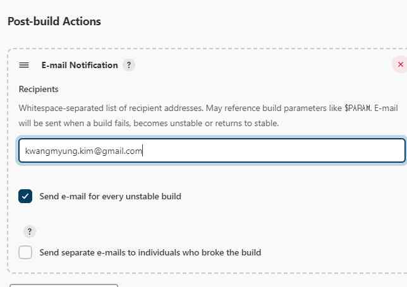Viewport: 407px width, 287px height.
Task: Click the 'Recipients' field label
Action: (x=39, y=89)
